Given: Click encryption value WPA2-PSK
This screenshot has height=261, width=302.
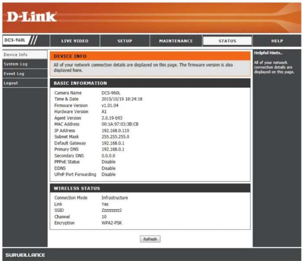Looking at the screenshot, I should [x=112, y=223].
